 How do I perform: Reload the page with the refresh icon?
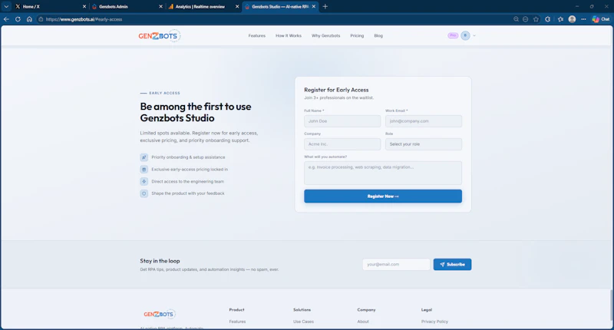click(x=18, y=19)
